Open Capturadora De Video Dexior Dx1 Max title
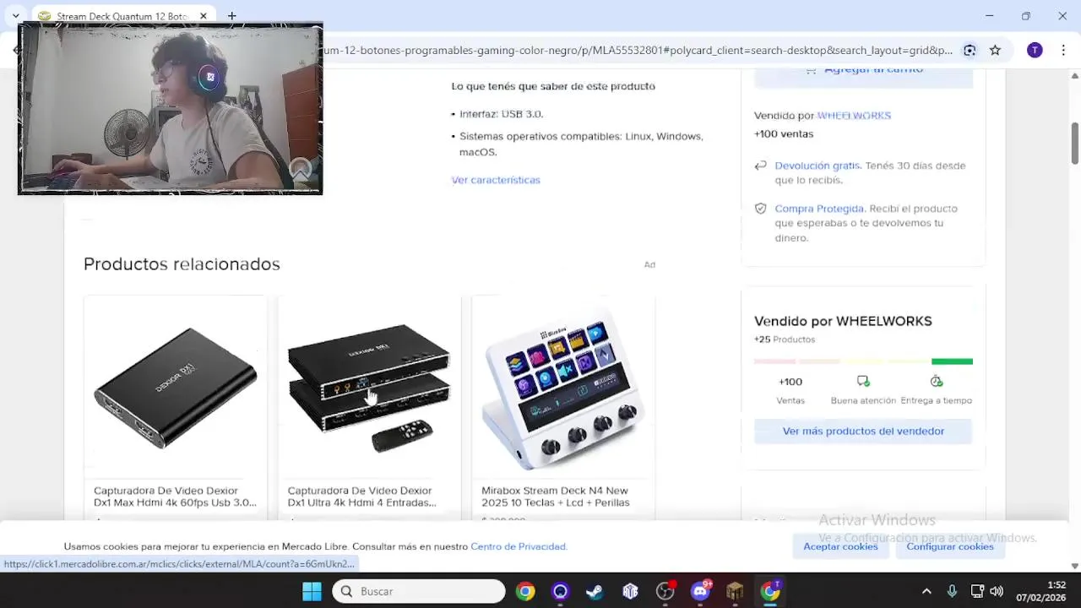Screen dimensions: 1081x608 (x=175, y=497)
